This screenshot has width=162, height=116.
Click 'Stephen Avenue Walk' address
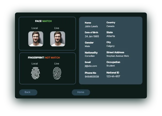[x=118, y=56]
